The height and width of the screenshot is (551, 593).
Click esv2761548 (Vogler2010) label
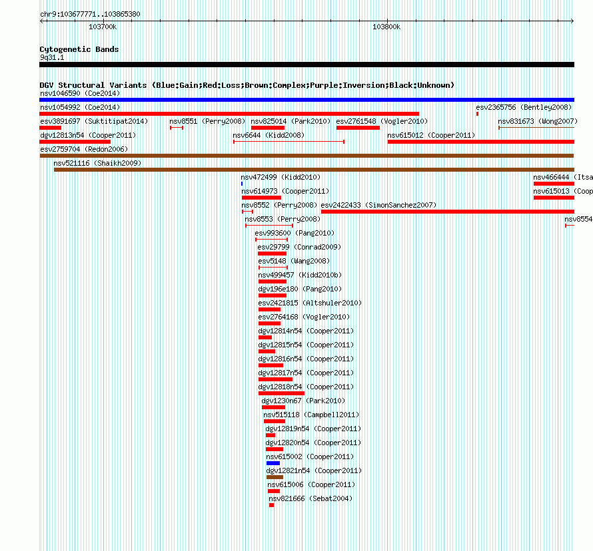382,121
